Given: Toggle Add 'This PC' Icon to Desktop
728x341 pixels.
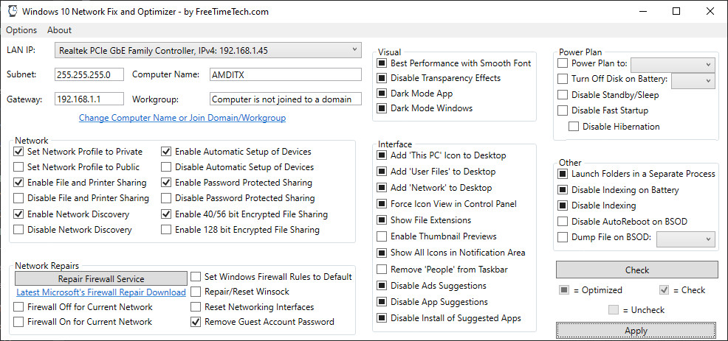Looking at the screenshot, I should click(382, 155).
